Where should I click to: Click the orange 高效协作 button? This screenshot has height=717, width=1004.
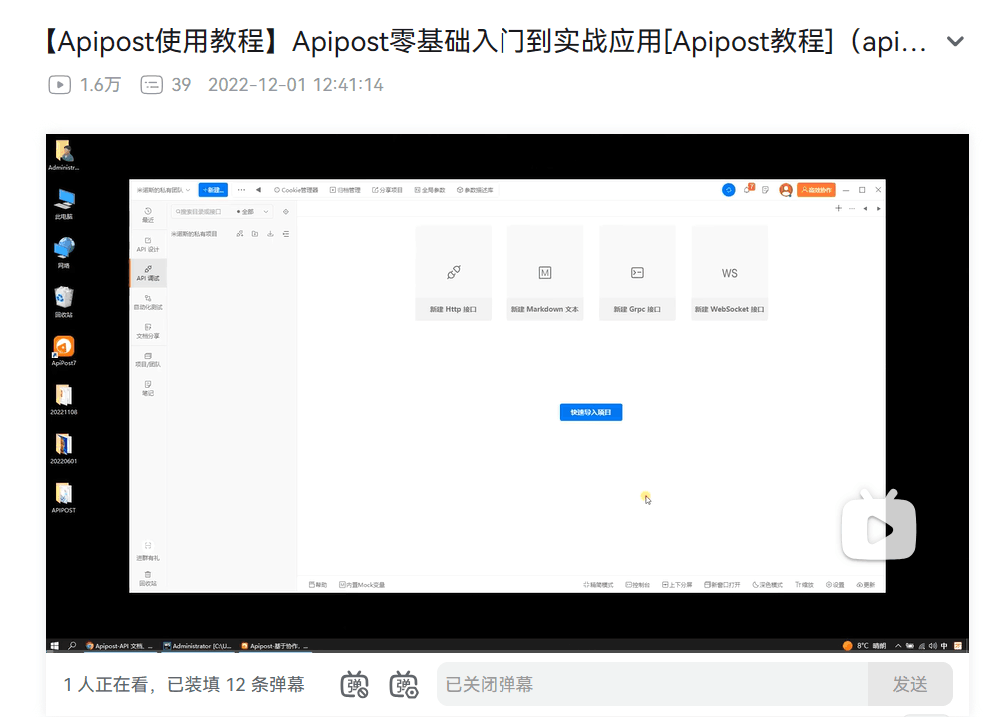[x=816, y=190]
